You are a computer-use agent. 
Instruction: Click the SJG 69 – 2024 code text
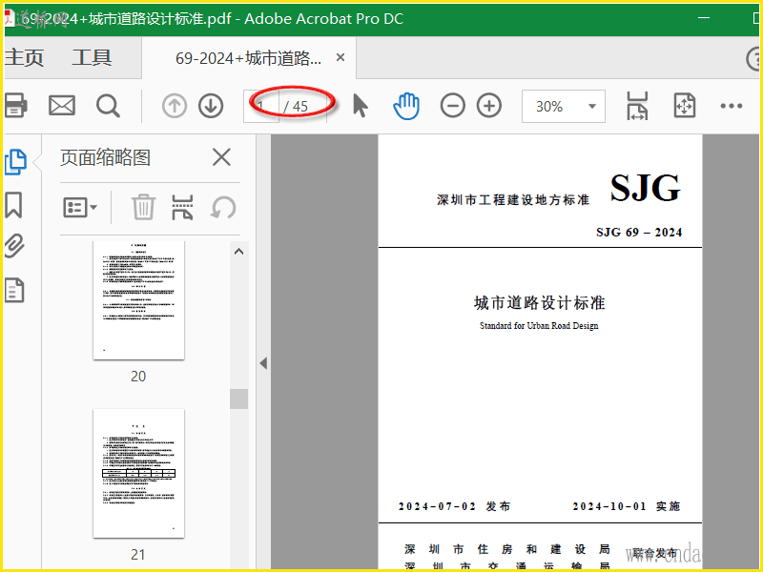click(x=639, y=233)
